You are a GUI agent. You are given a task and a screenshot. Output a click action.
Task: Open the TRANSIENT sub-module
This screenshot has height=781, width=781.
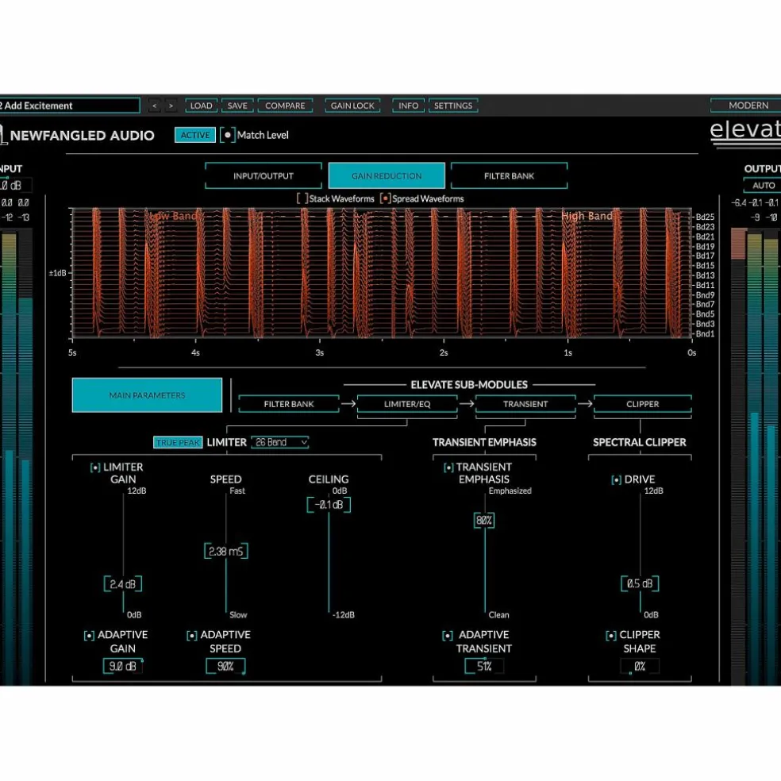coord(525,404)
